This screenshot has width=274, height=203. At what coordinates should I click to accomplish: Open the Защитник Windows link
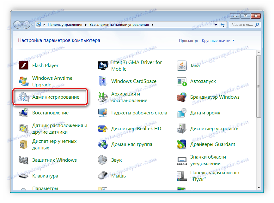pyautogui.click(x=54, y=160)
